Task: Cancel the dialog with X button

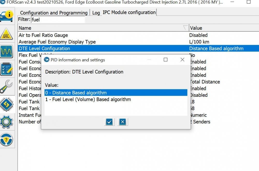Action: [x=123, y=122]
